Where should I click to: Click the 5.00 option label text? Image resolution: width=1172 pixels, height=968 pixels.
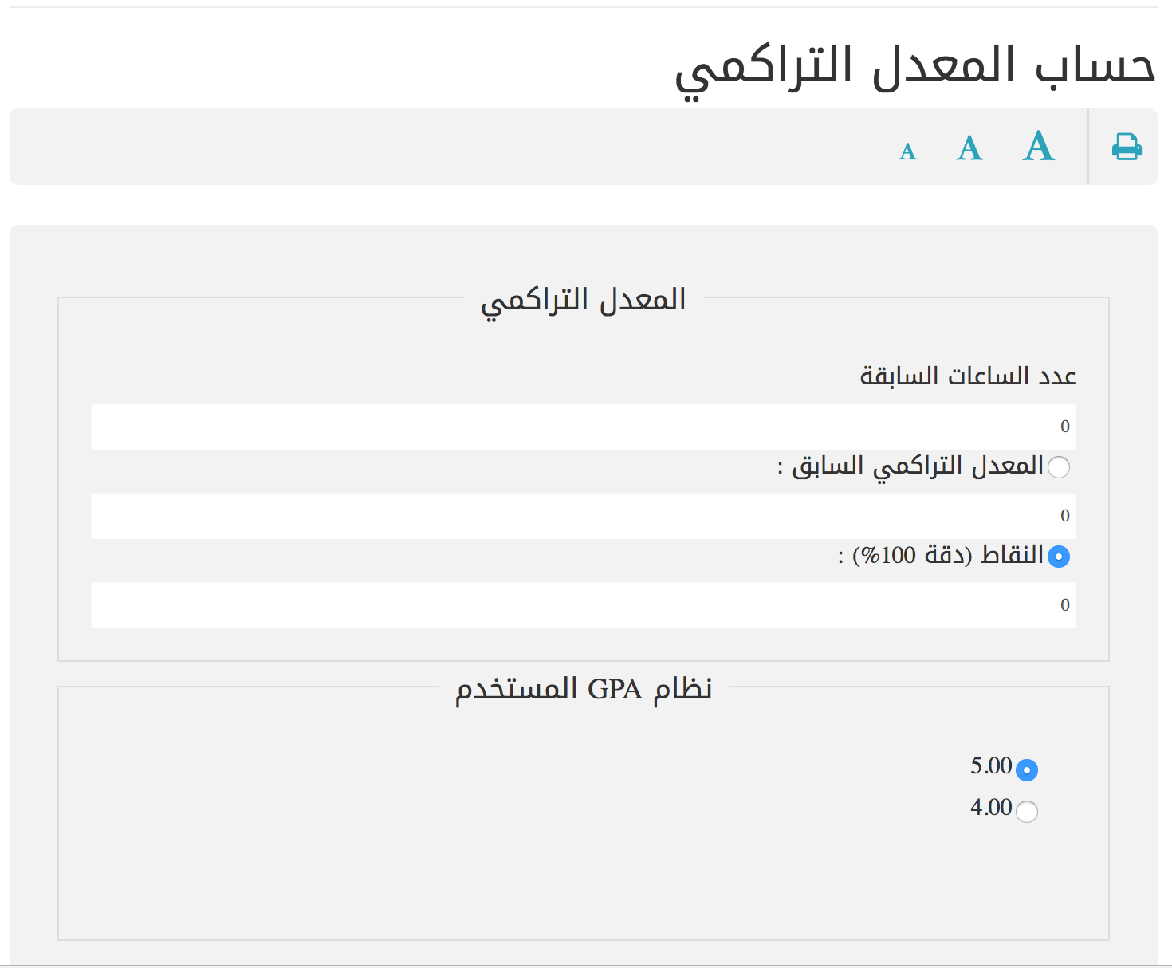pos(991,766)
